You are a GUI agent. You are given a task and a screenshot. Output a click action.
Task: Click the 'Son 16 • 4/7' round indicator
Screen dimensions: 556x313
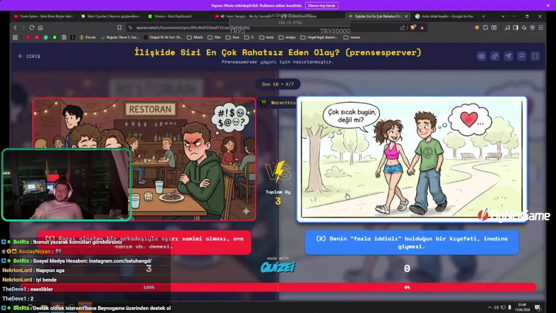[278, 84]
